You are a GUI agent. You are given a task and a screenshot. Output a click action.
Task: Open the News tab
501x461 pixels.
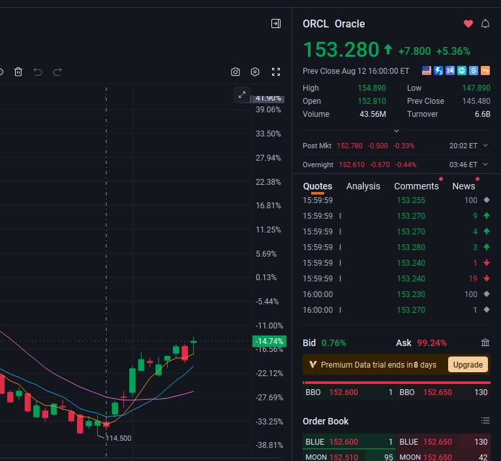[x=463, y=186]
